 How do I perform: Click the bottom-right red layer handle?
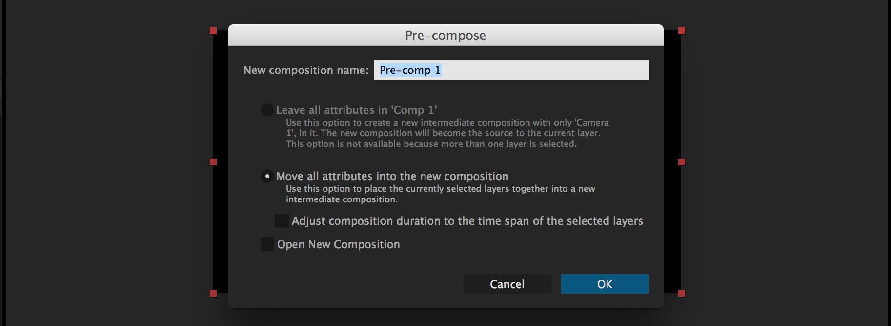[x=682, y=293]
